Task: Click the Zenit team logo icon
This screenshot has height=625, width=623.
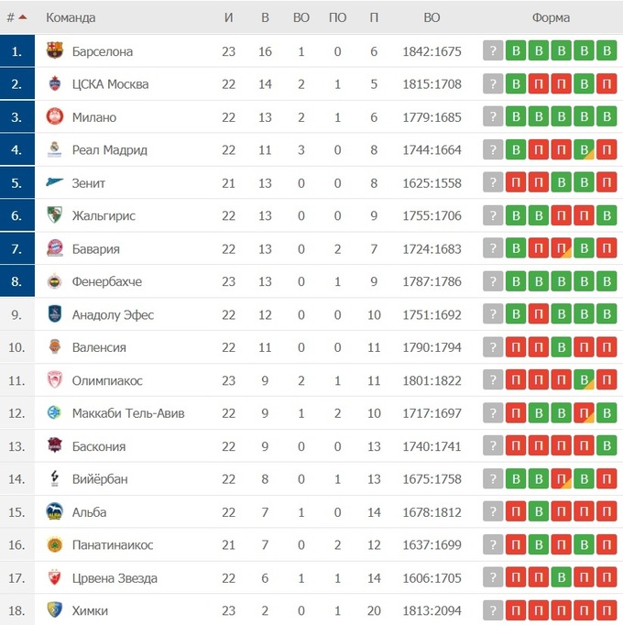Action: point(55,183)
